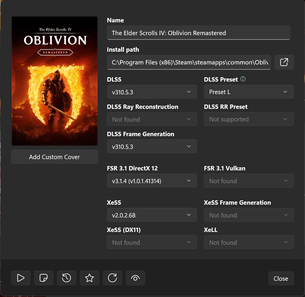Click the DLSS RR Preset label
This screenshot has height=297, width=305.
(x=226, y=107)
